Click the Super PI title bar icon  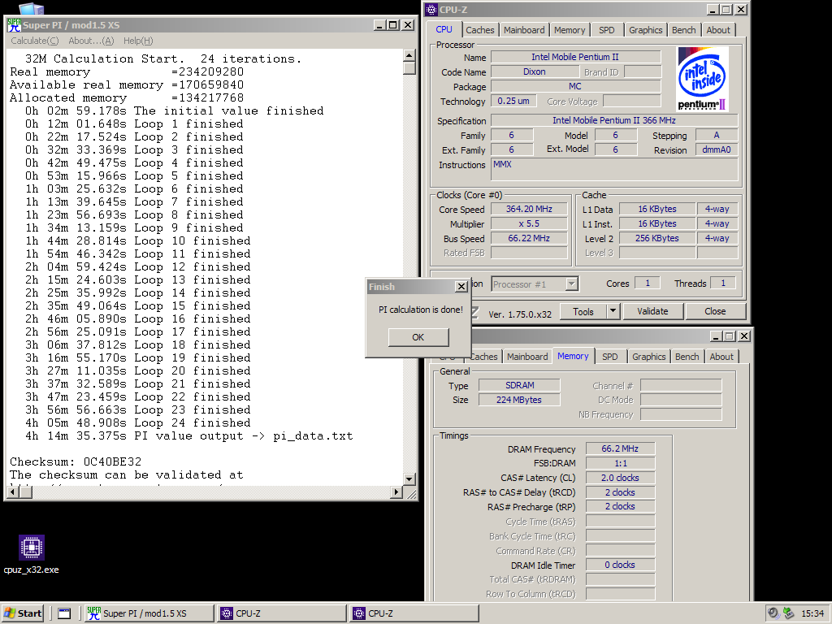pos(14,25)
